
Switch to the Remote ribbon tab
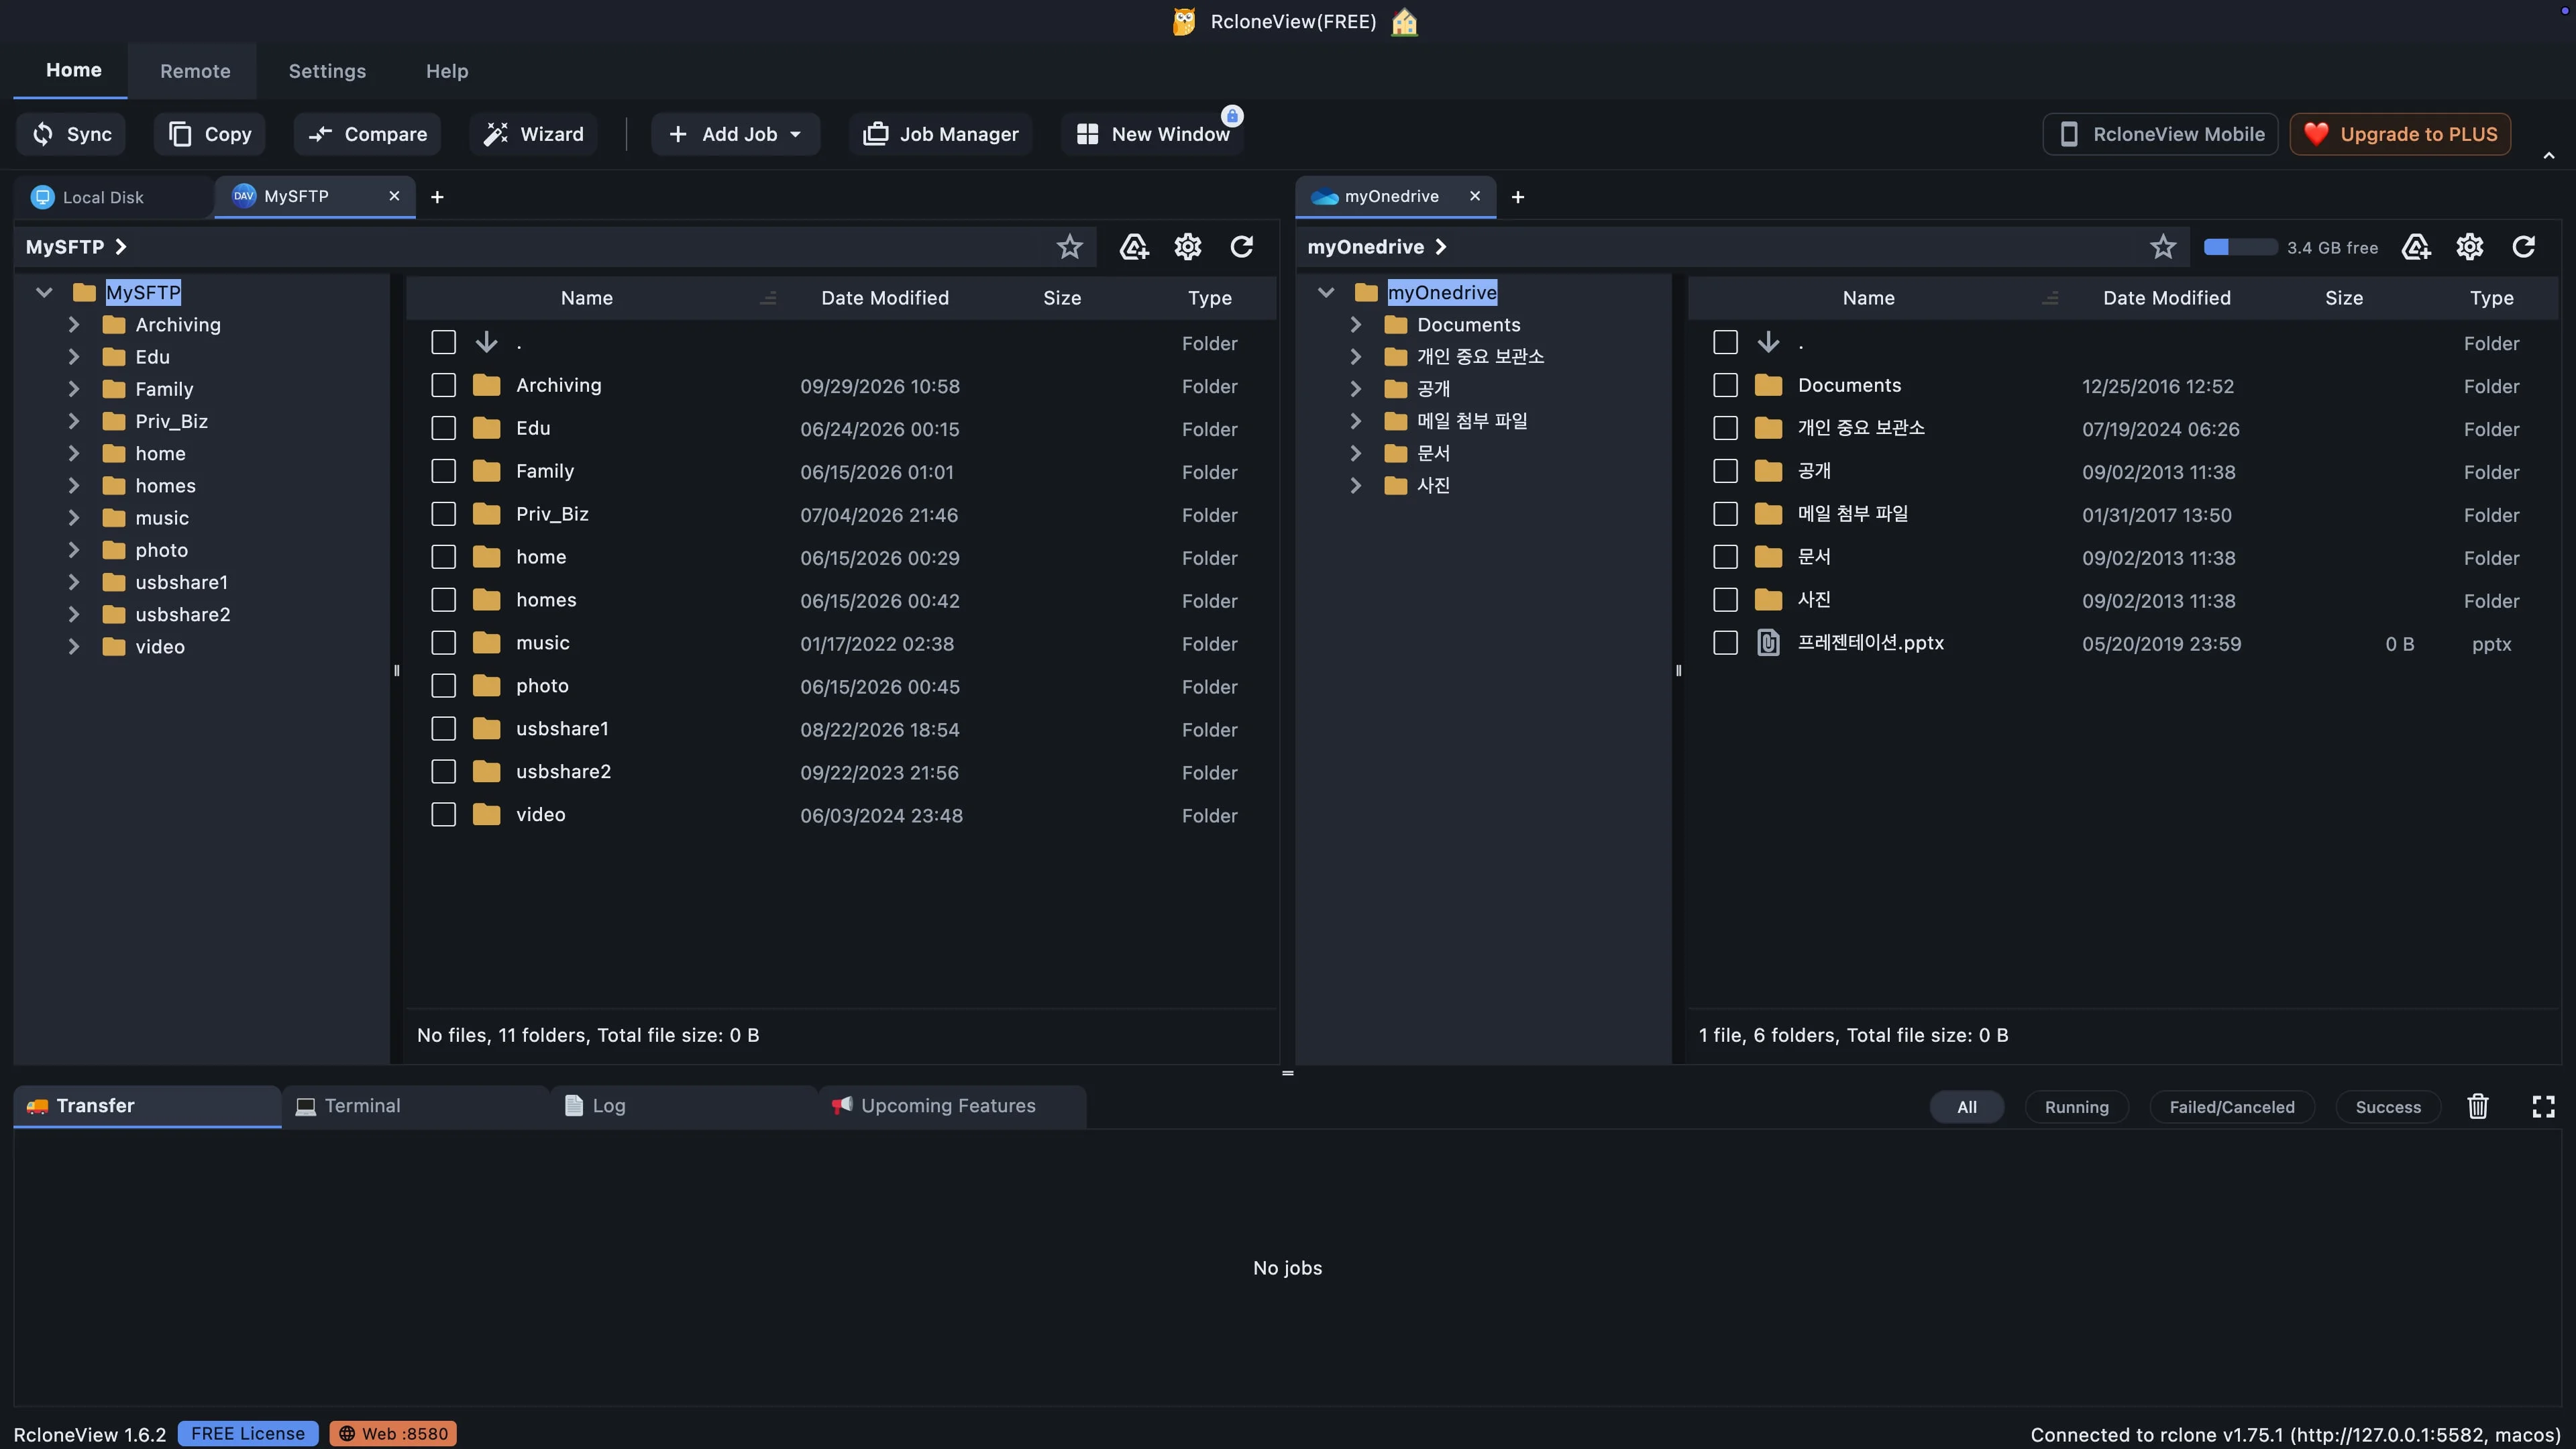click(x=195, y=71)
